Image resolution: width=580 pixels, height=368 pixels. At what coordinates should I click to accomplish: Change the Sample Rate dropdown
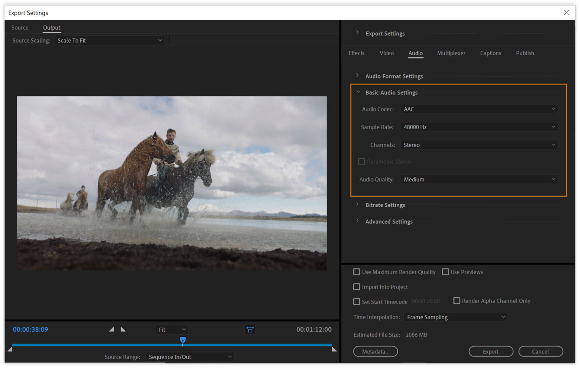tap(478, 127)
